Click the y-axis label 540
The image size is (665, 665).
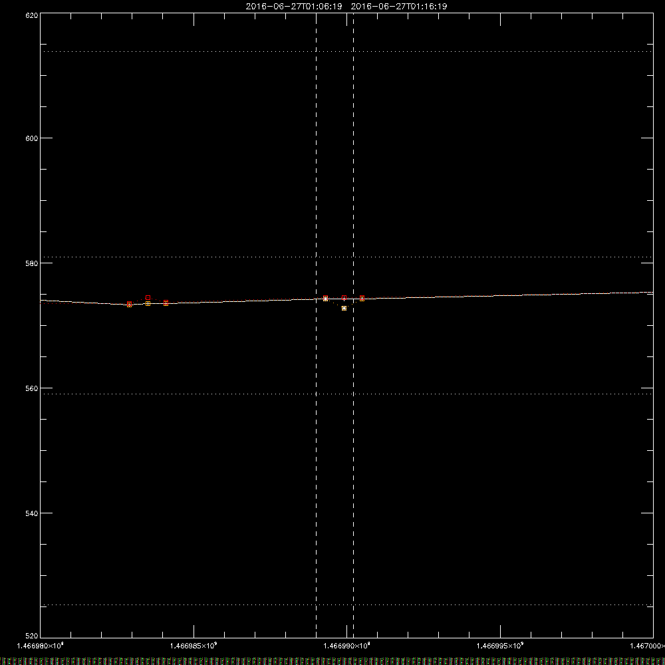[32, 513]
